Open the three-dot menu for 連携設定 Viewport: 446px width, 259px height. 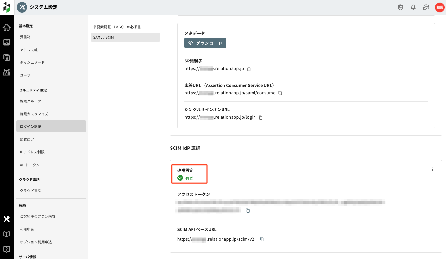coord(432,170)
